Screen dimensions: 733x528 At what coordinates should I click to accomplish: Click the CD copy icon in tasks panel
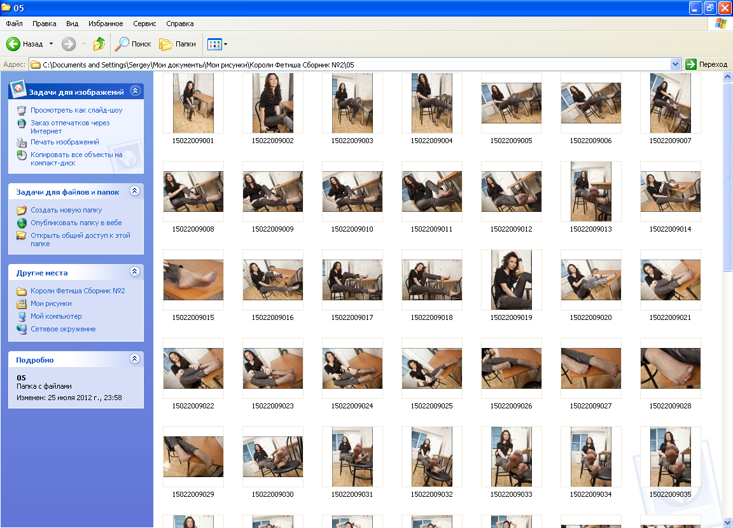(x=22, y=155)
